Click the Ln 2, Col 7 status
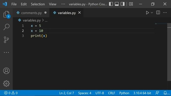This screenshot has height=96, width=171. point(67,93)
